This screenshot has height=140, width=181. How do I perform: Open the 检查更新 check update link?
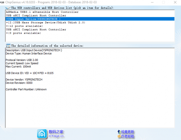128,132
